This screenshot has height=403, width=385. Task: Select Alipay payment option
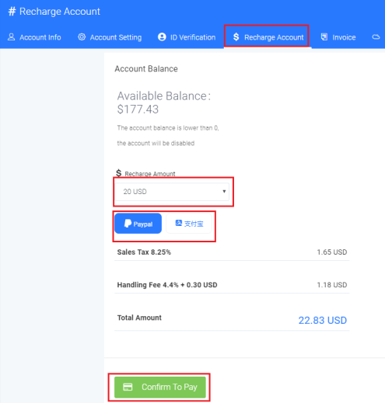(189, 224)
